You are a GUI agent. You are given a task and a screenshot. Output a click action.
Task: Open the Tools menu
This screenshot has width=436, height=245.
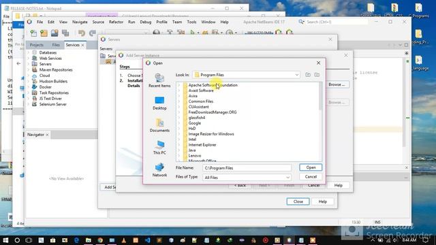[191, 22]
